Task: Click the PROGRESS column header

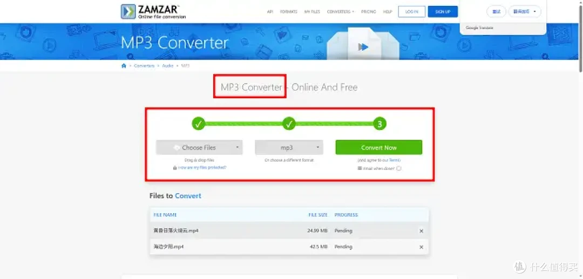Action: pos(346,215)
